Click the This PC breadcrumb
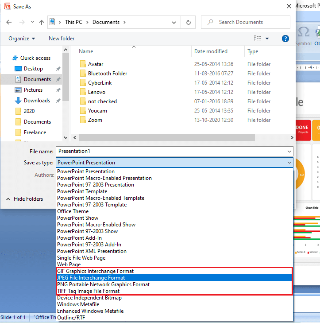 click(x=73, y=22)
